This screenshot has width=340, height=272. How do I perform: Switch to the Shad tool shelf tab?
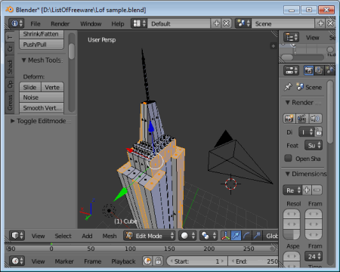coord(10,66)
